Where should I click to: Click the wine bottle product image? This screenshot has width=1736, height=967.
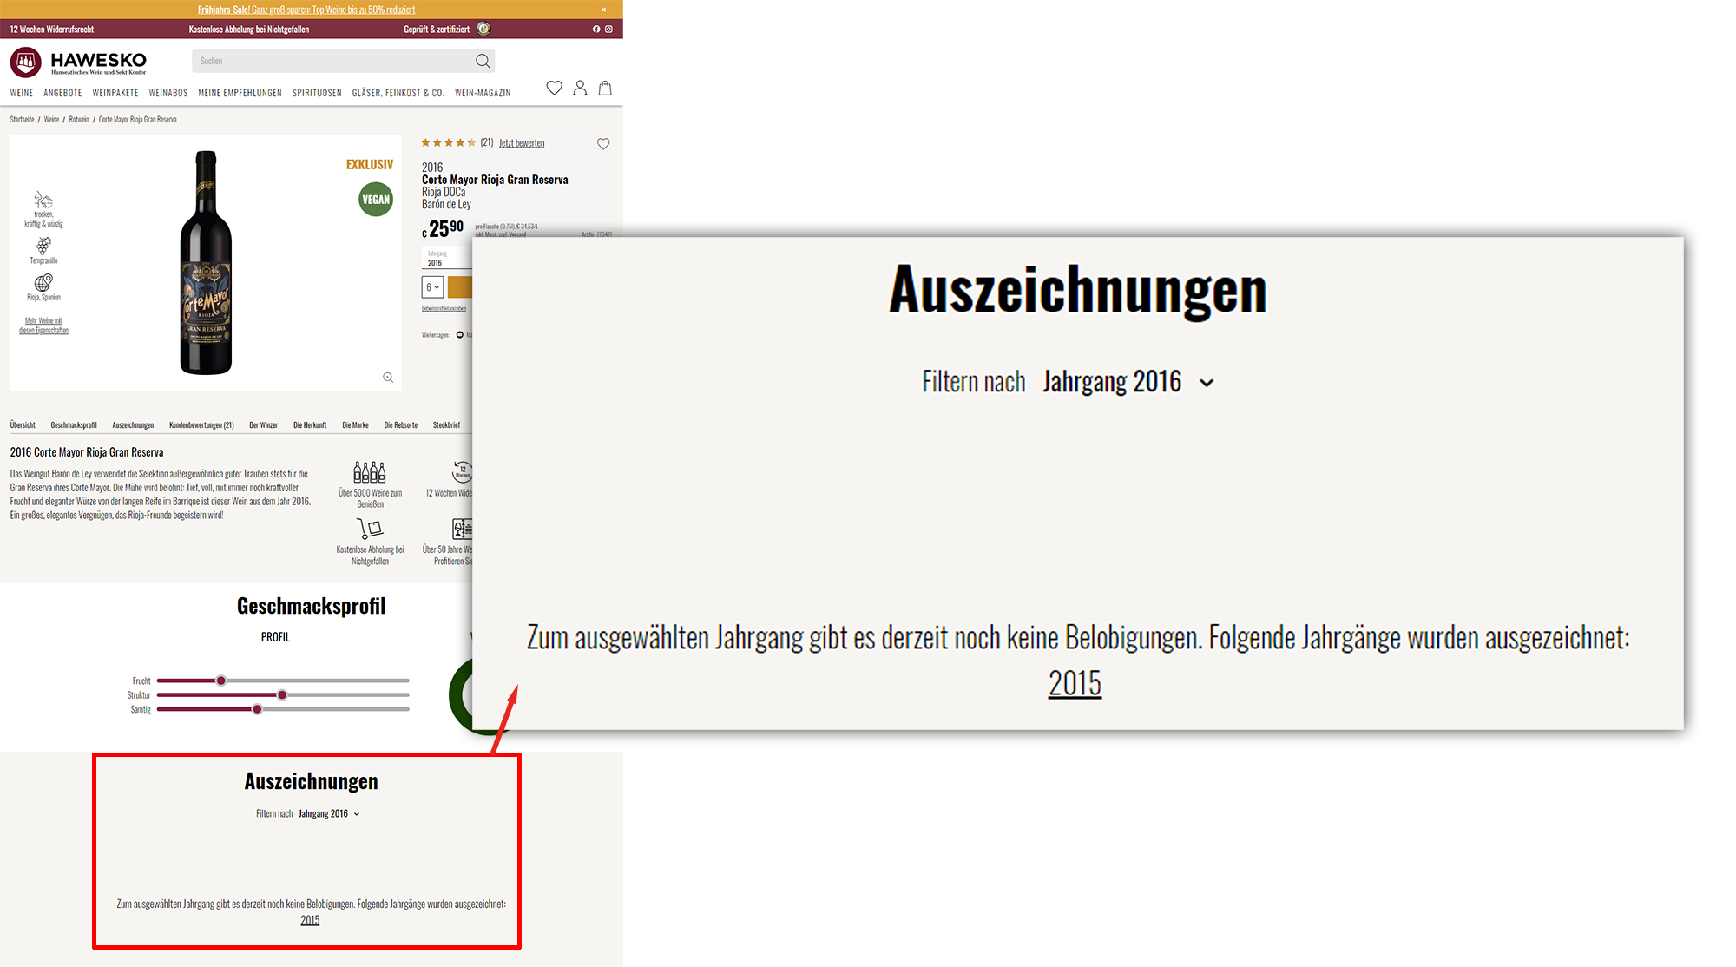(206, 263)
